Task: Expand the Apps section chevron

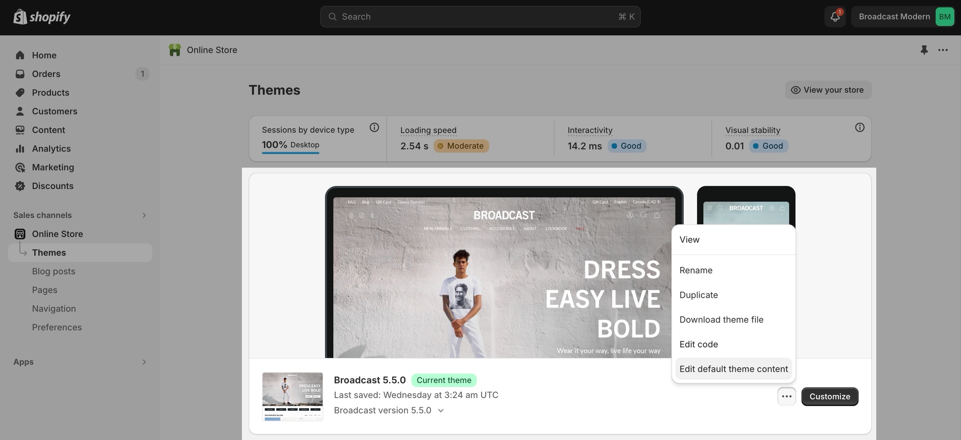Action: point(144,362)
